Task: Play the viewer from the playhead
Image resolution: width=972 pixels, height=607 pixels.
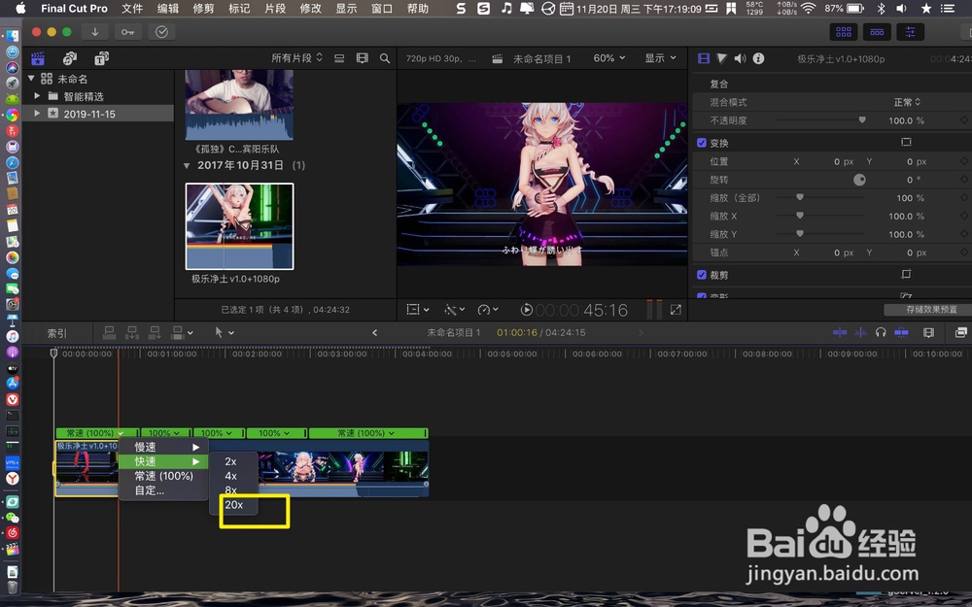Action: 526,309
